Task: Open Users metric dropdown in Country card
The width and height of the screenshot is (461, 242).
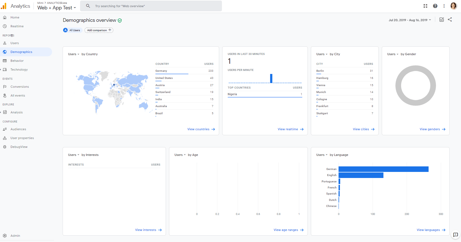Action: tap(74, 54)
